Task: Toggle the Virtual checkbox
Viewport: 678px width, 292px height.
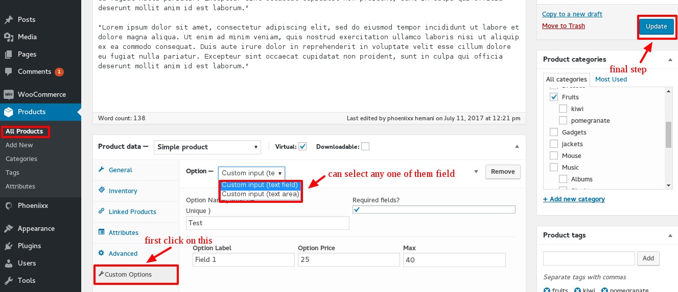Action: pyautogui.click(x=302, y=147)
